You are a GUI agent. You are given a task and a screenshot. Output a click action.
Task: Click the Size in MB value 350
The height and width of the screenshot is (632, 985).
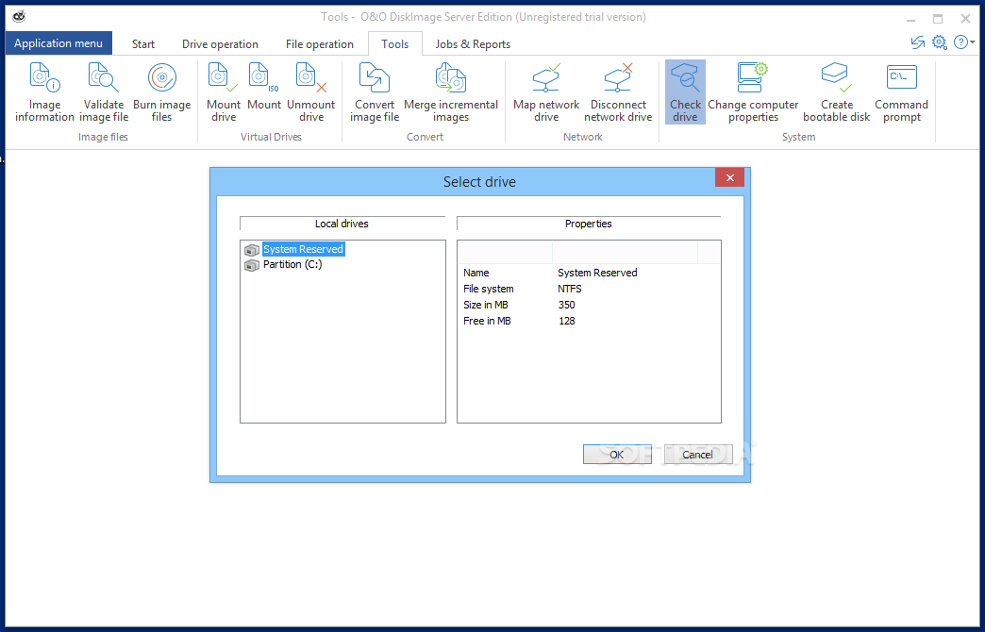pyautogui.click(x=566, y=305)
